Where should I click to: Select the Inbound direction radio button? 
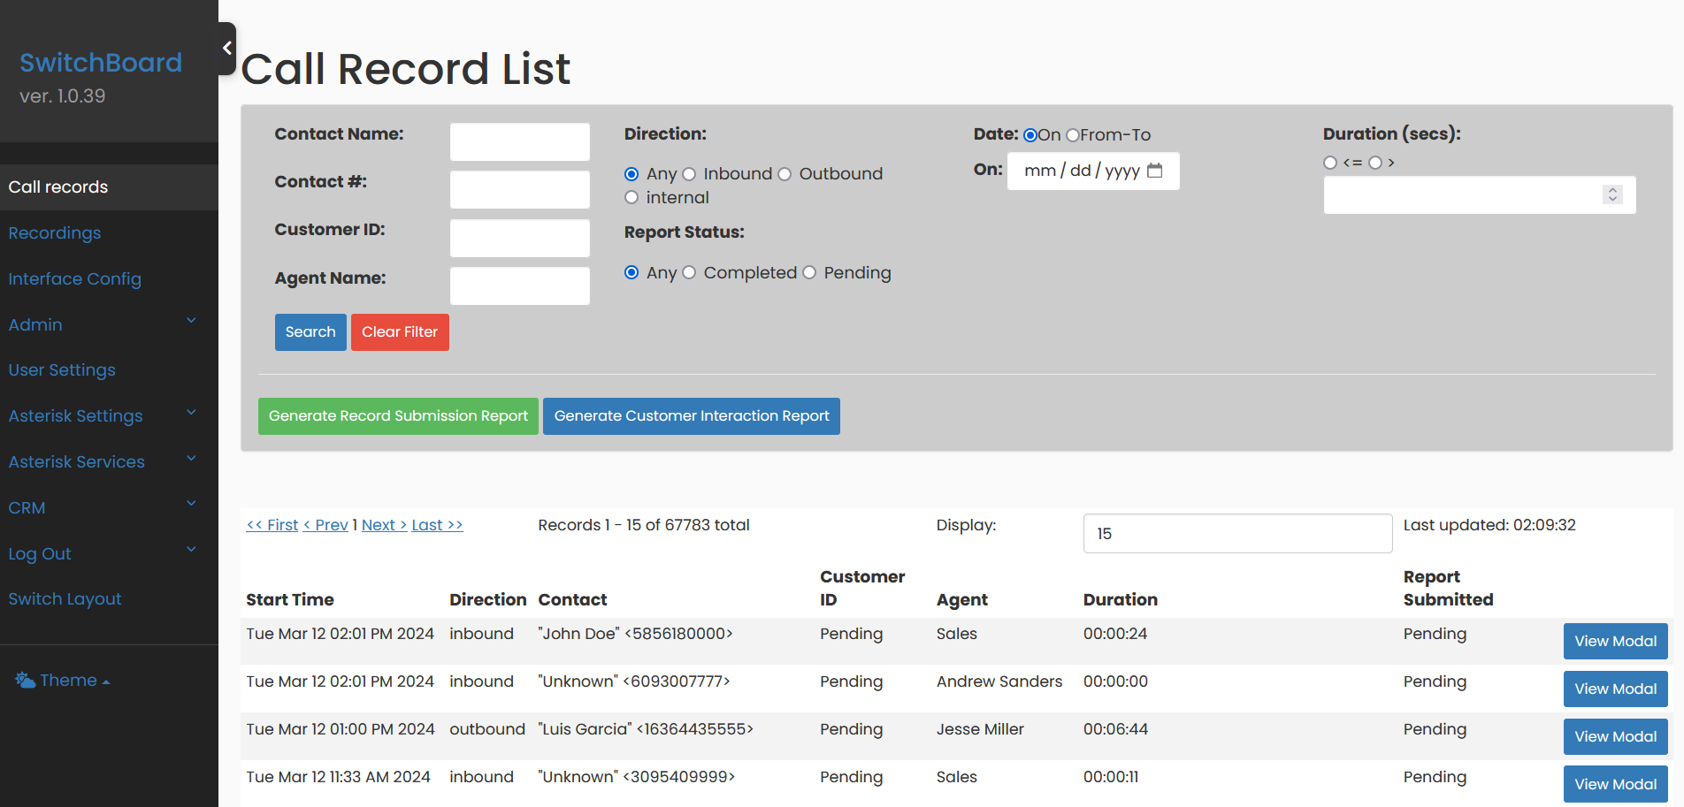point(689,174)
